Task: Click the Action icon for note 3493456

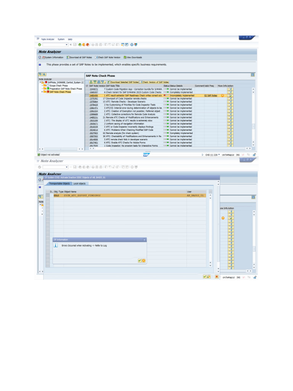Action: click(230, 95)
